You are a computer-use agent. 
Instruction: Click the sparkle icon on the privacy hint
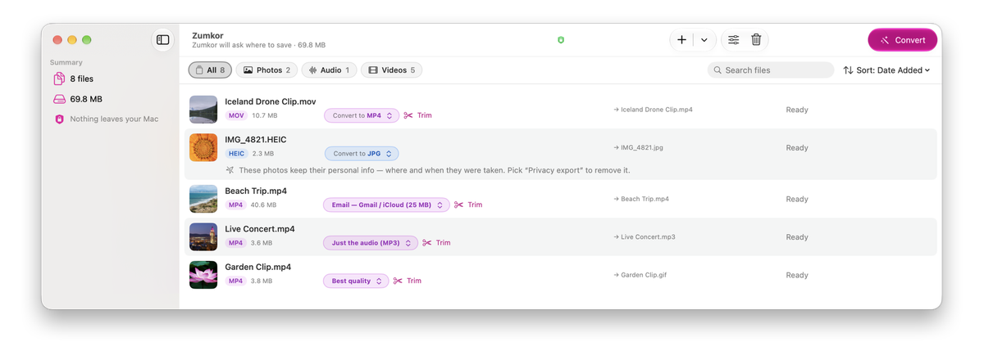coord(230,170)
